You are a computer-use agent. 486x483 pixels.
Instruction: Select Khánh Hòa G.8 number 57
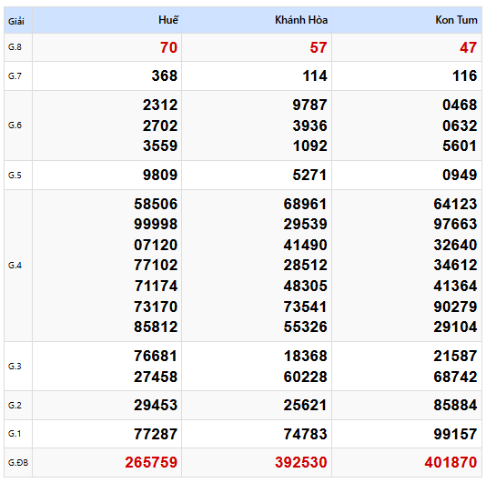[319, 47]
